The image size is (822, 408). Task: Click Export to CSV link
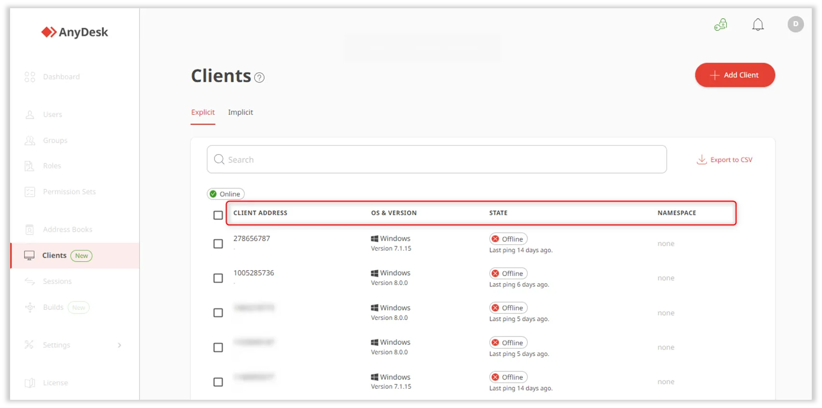725,160
